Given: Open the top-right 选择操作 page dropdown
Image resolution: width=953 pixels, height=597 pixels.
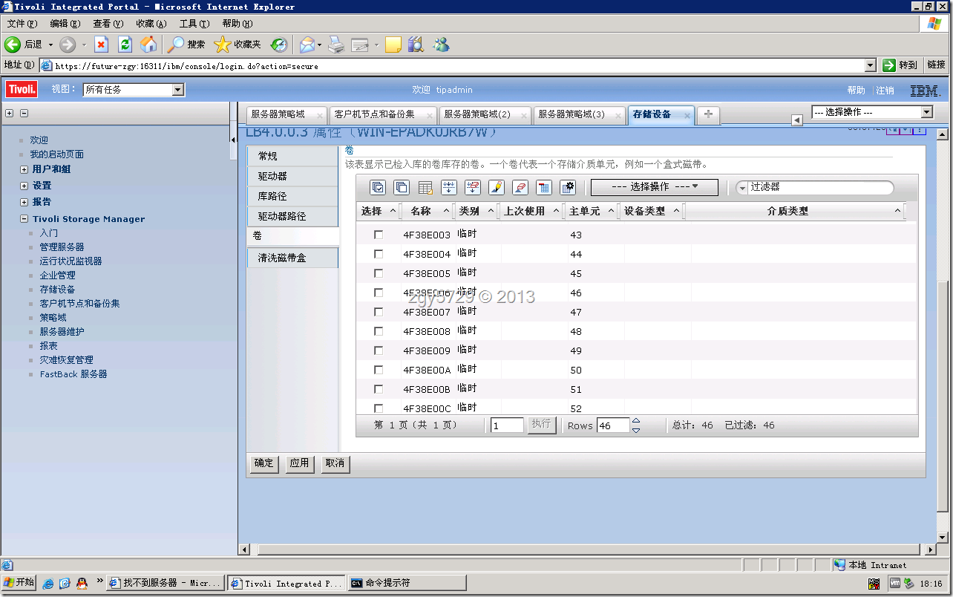Looking at the screenshot, I should [x=872, y=112].
